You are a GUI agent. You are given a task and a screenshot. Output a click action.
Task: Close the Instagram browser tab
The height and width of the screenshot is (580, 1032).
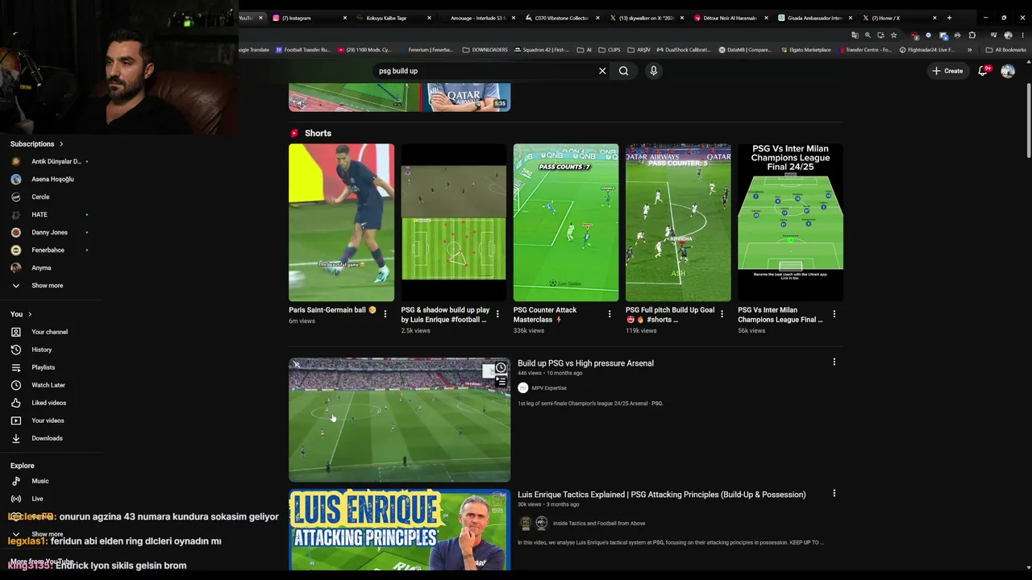(345, 18)
